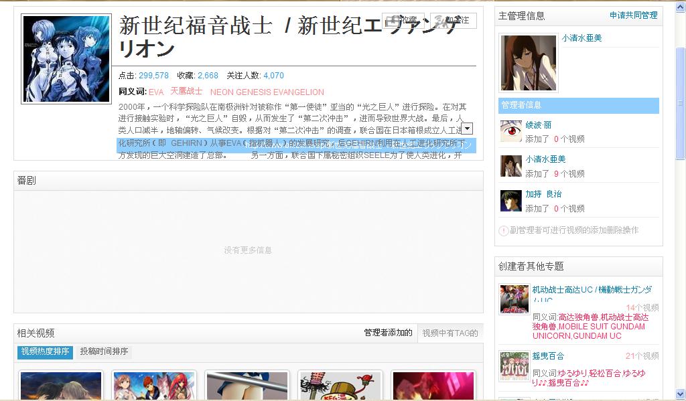Click the ゆるゆり synonym text under 摇曳百合

pyautogui.click(x=572, y=374)
